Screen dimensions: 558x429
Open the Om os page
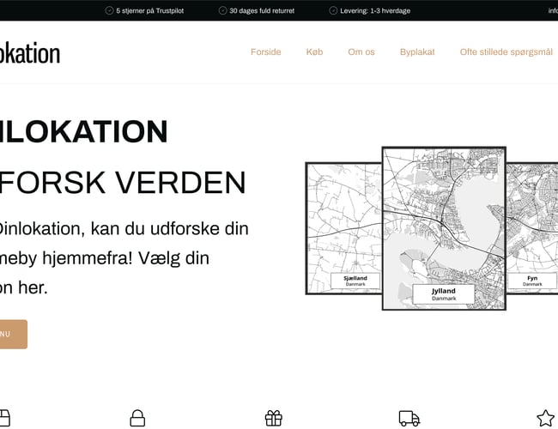[x=361, y=52]
